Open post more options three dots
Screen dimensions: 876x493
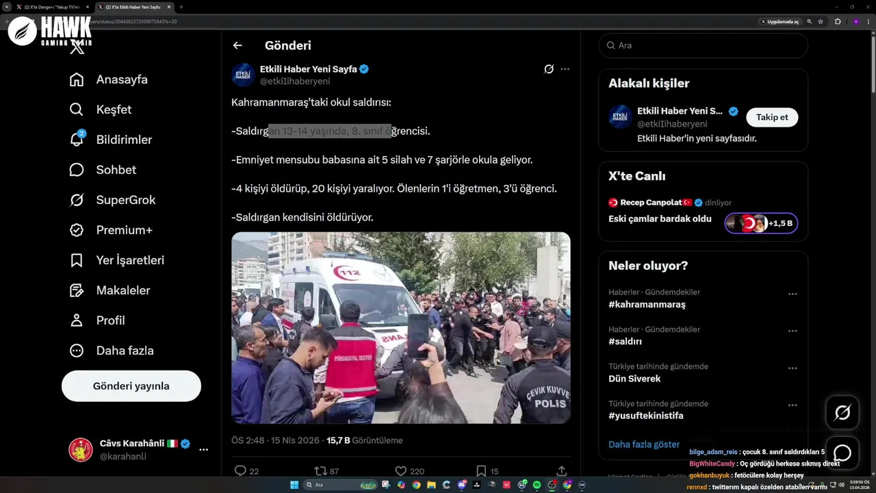[565, 69]
